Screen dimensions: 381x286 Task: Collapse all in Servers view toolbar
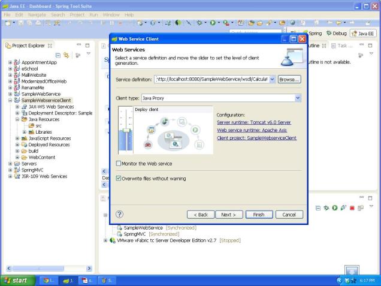tap(317, 208)
